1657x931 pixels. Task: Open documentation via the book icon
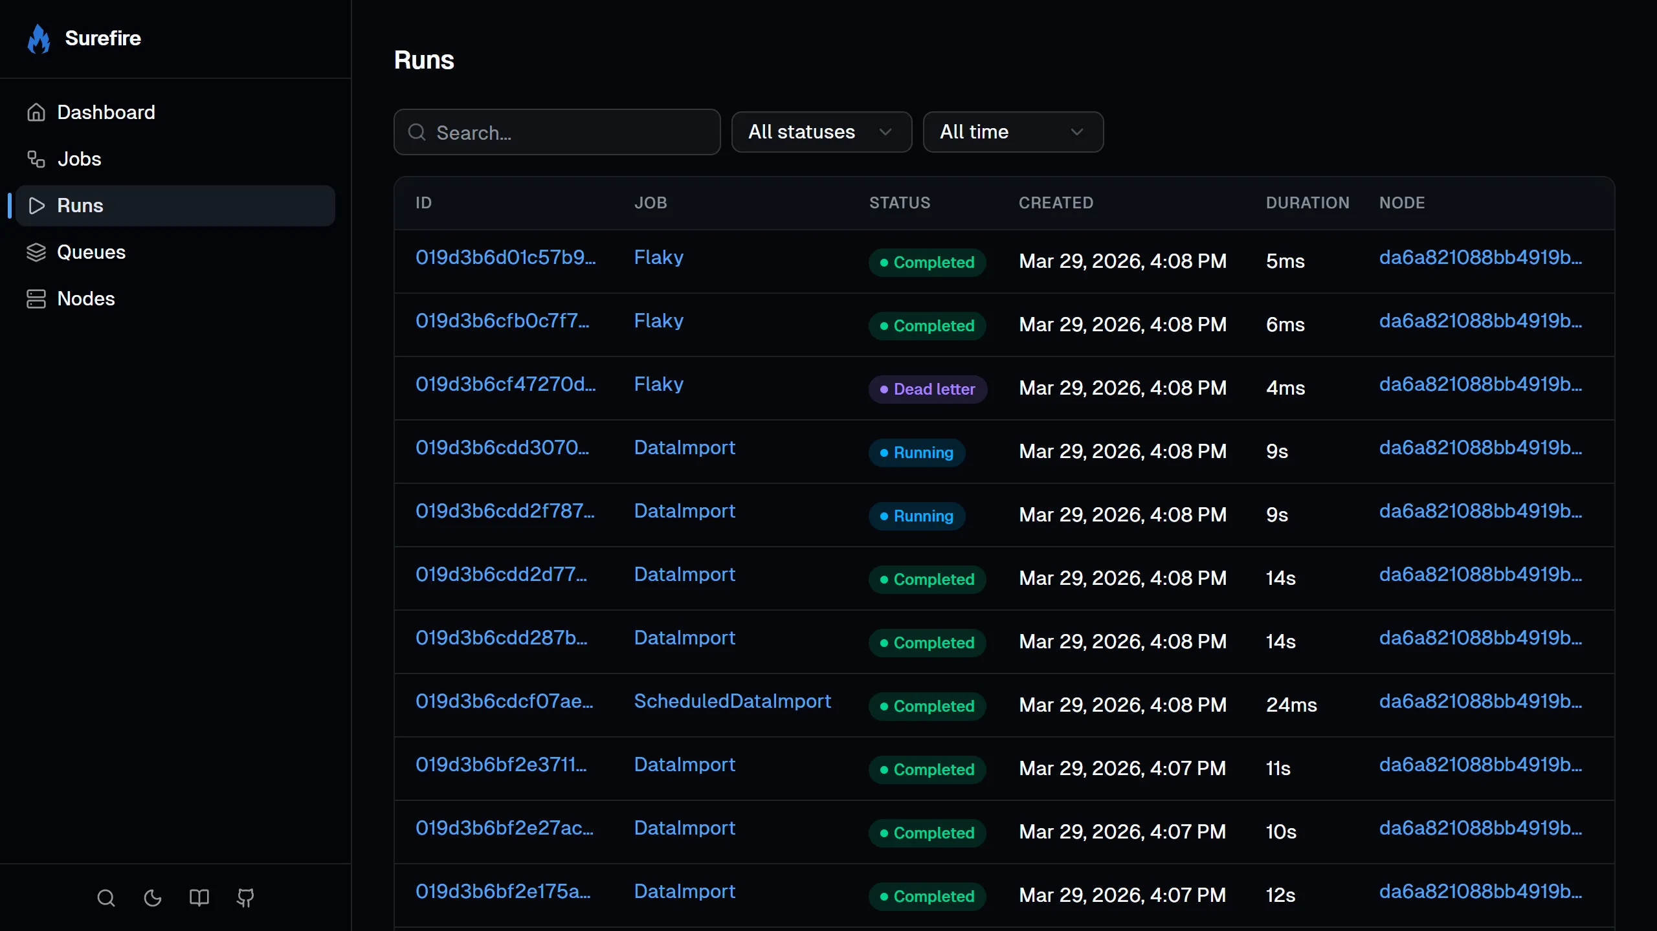(199, 898)
